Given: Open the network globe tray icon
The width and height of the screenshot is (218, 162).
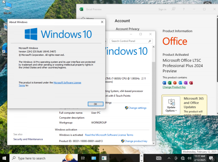Looking at the screenshot, I should click(183, 158).
